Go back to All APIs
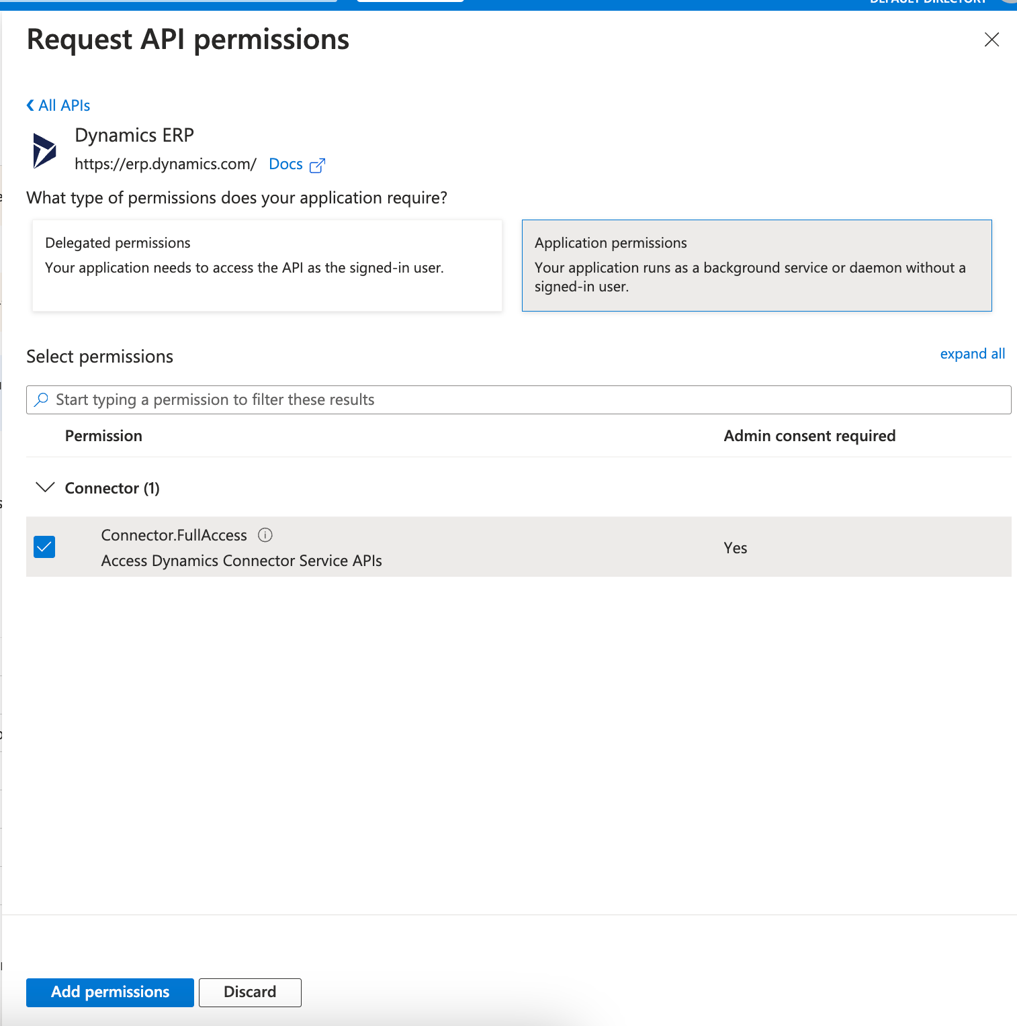 click(58, 105)
